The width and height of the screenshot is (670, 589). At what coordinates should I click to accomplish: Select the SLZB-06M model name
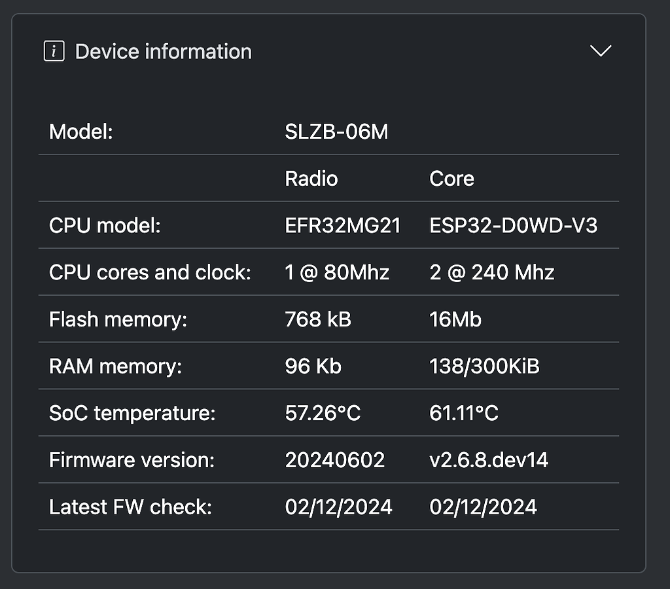336,132
